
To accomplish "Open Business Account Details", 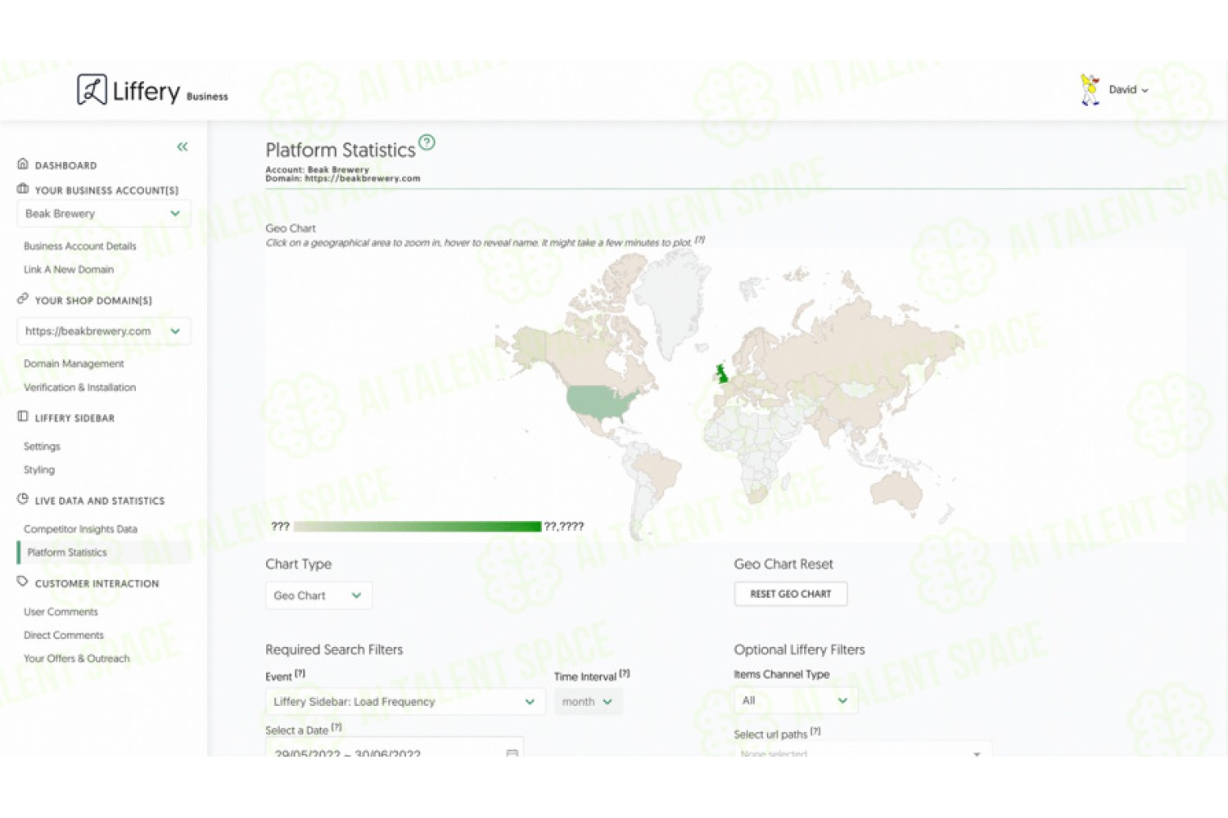I will [80, 245].
